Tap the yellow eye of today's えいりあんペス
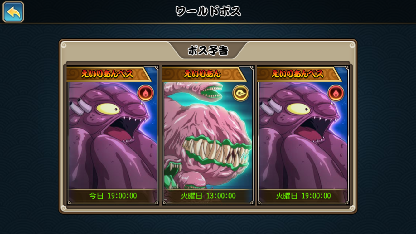The width and height of the screenshot is (416, 234). coord(108,109)
